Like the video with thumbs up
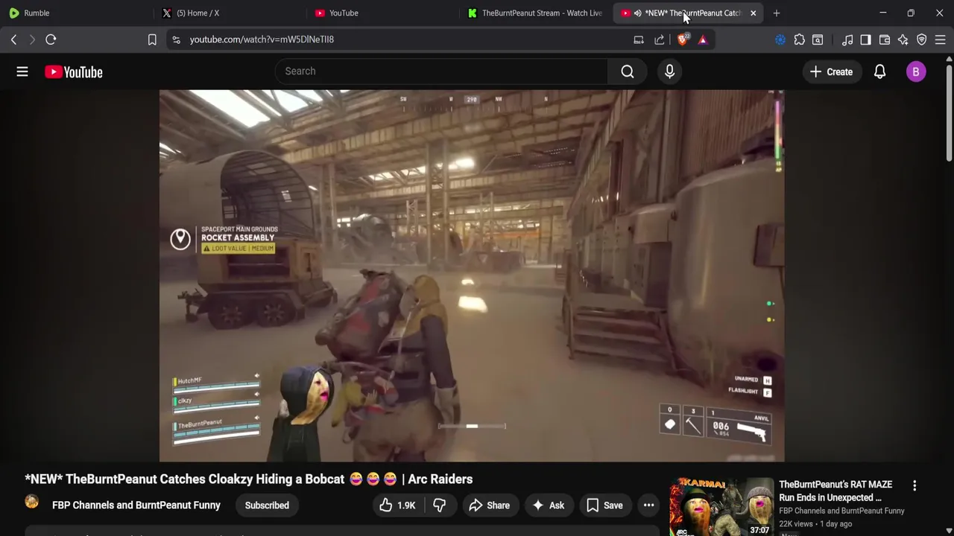This screenshot has height=536, width=954. coord(397,505)
